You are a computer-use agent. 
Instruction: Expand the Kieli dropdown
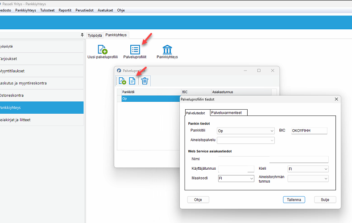click(326, 169)
